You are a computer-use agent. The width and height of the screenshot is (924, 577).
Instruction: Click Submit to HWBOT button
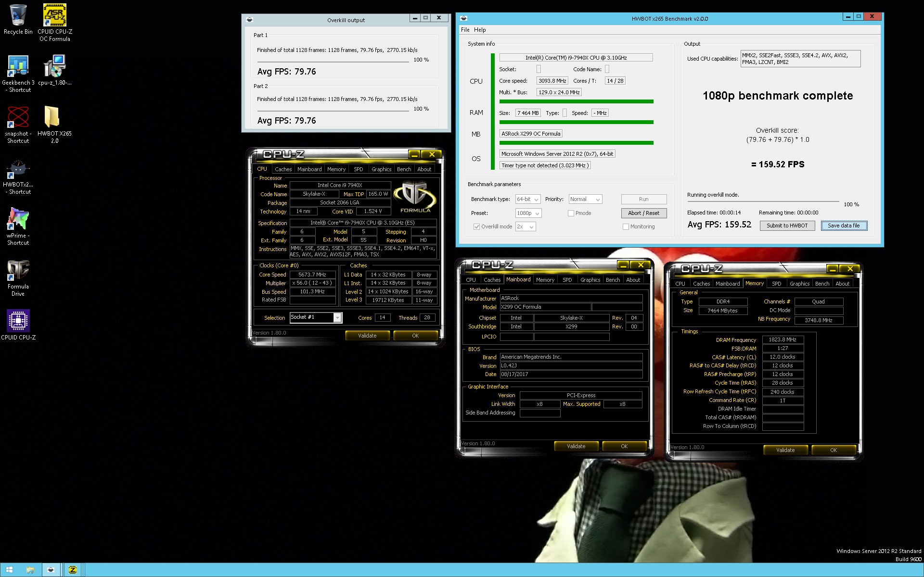787,226
